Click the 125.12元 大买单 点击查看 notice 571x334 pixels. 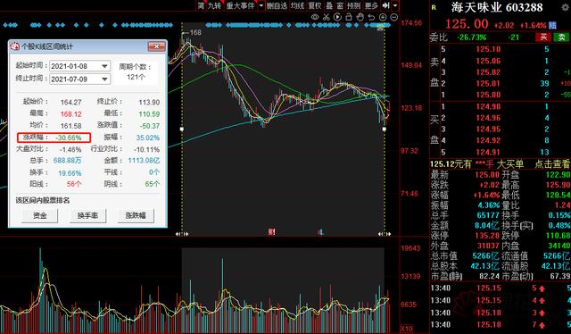[500, 164]
